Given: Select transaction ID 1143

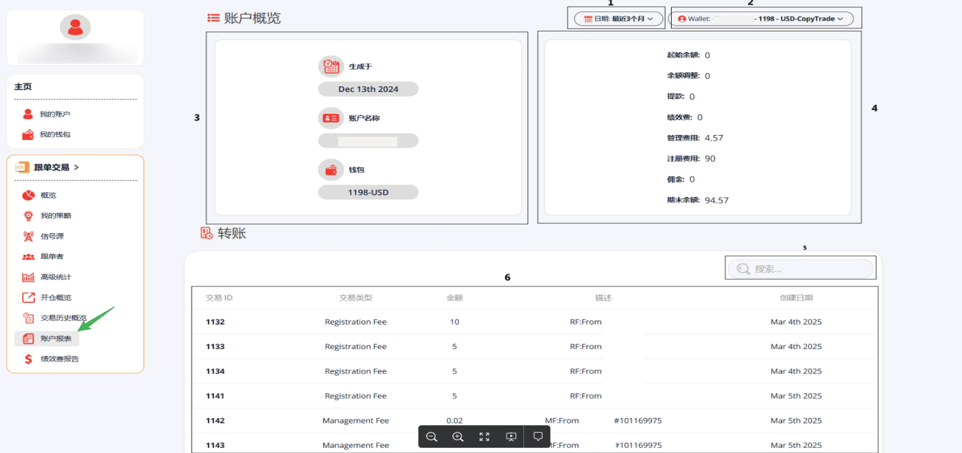Looking at the screenshot, I should coord(215,445).
